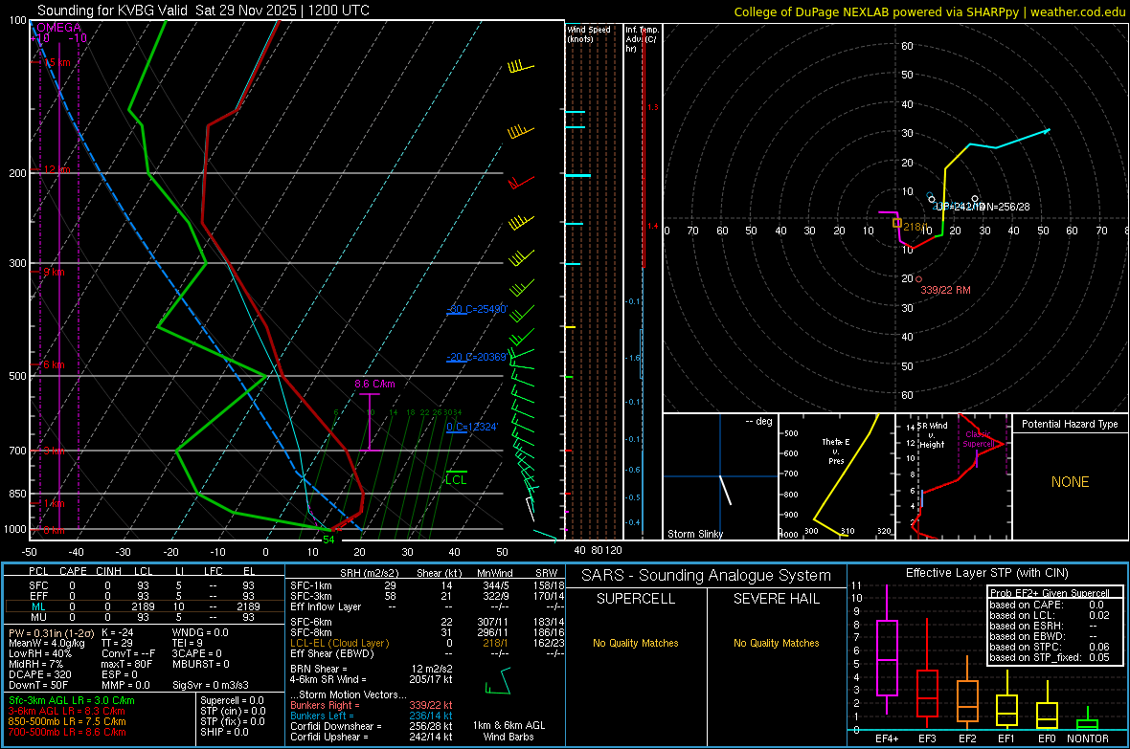
Task: Click the 'maxT = 80F' value
Action: click(x=126, y=664)
